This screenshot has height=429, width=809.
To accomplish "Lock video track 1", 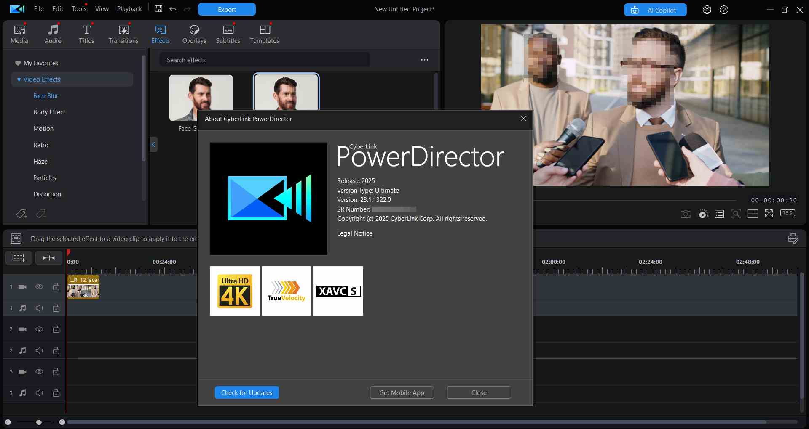I will point(56,287).
